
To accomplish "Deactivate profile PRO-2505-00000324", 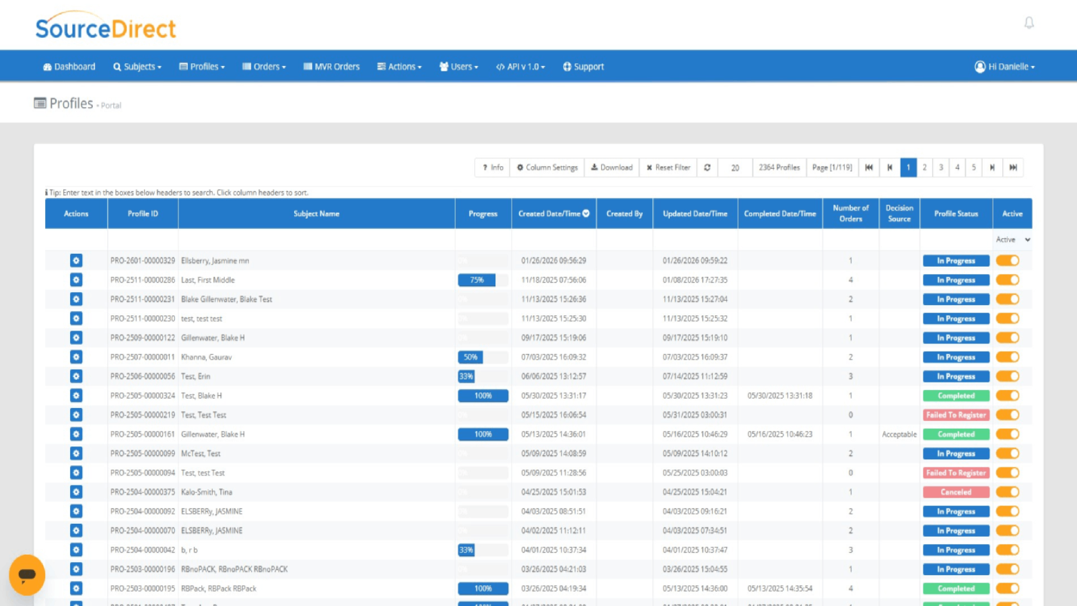I will point(1008,395).
